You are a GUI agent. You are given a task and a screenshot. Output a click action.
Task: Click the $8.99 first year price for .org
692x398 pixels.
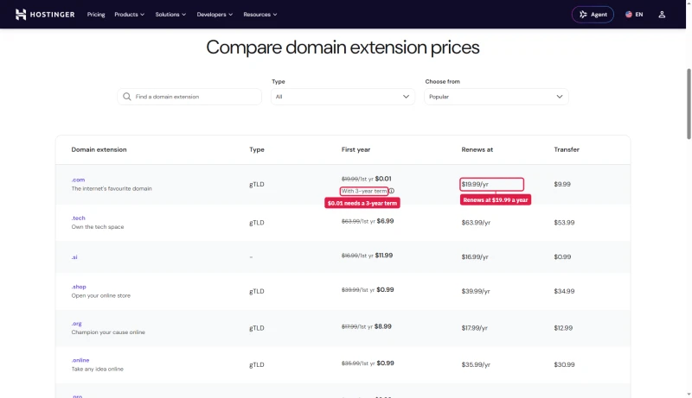pyautogui.click(x=383, y=326)
